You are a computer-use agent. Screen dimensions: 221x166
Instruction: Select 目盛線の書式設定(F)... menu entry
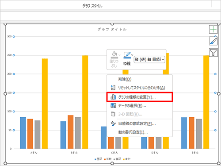pyautogui.click(x=140, y=124)
